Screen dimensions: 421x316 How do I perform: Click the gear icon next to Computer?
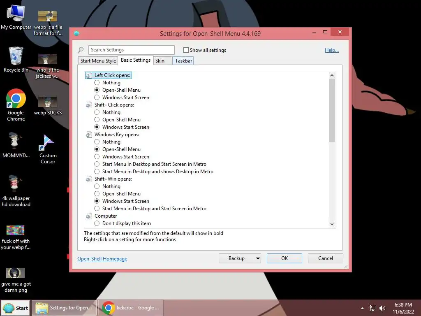(89, 216)
